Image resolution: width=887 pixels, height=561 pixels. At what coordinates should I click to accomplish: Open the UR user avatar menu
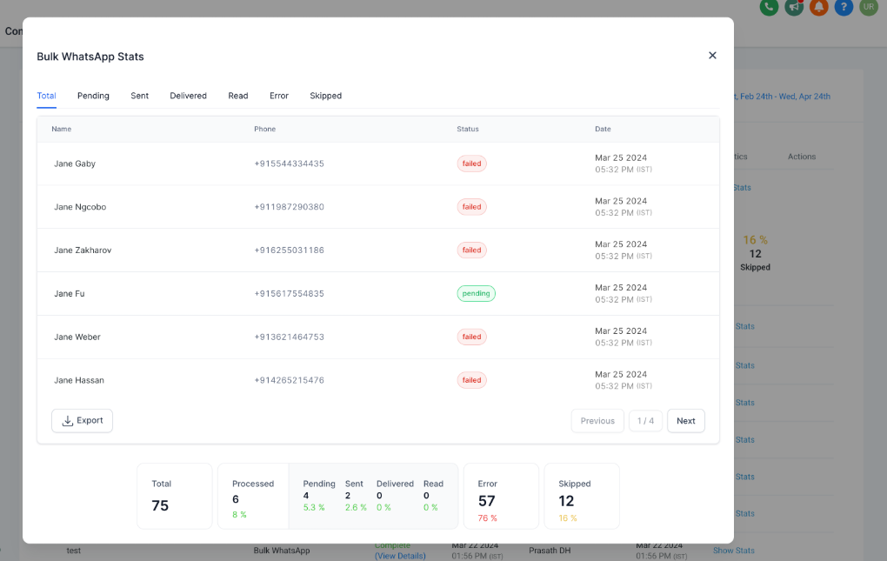pyautogui.click(x=869, y=7)
